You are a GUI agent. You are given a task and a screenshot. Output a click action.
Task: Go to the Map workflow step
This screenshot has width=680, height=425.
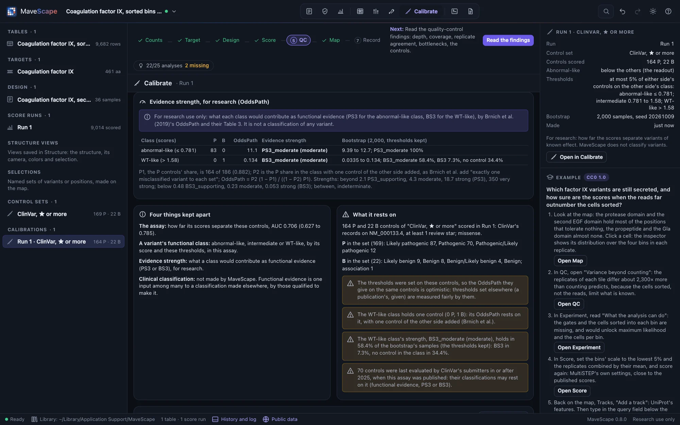coord(331,40)
